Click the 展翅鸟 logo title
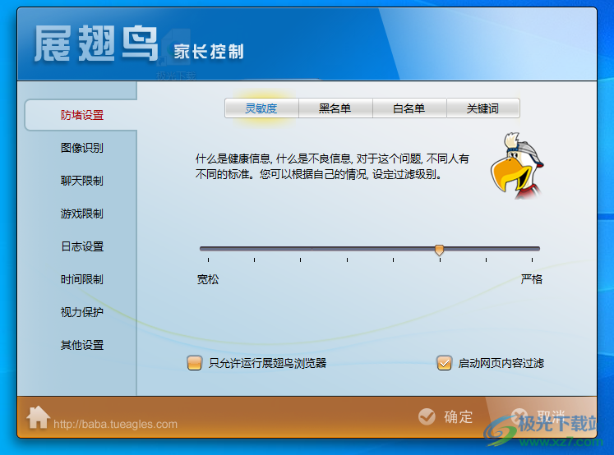The image size is (614, 455). (95, 44)
